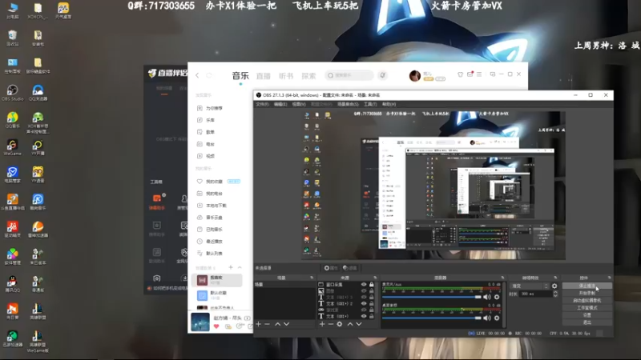Click 开始录制 button in OBS controls
Viewport: 641px width, 360px height.
click(x=587, y=293)
